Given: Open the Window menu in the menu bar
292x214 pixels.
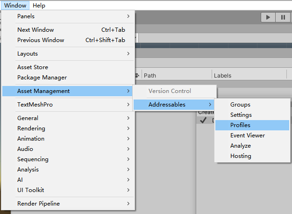Looking at the screenshot, I should 15,6.
